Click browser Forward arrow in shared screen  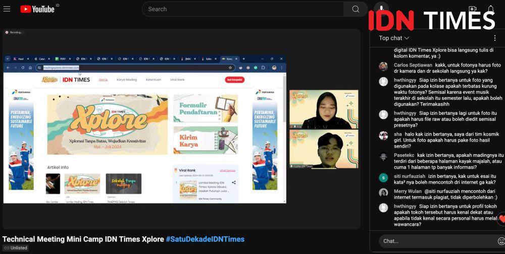point(15,68)
